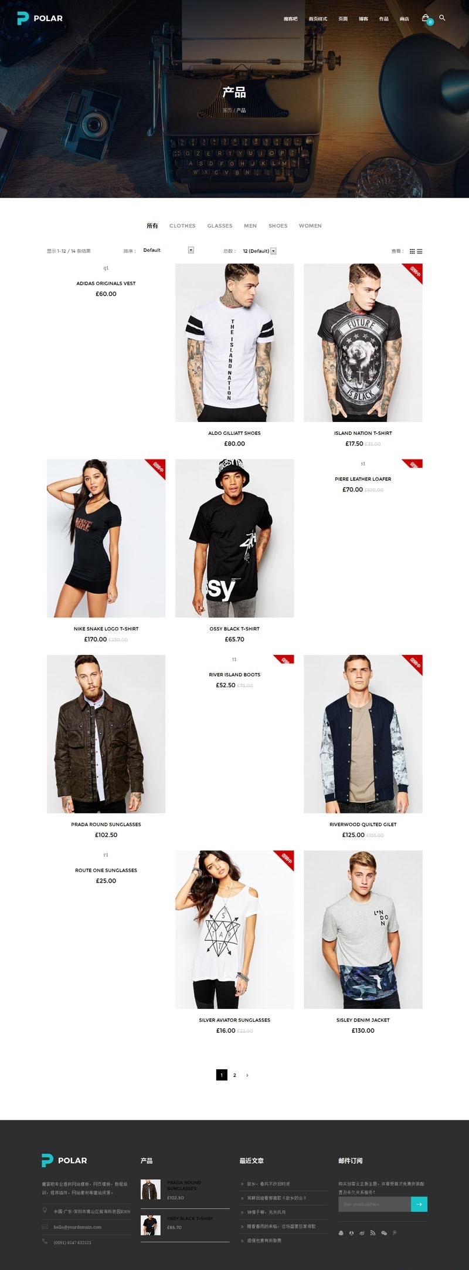Open the RSS feed icon
This screenshot has height=1270, width=469.
(372, 1233)
